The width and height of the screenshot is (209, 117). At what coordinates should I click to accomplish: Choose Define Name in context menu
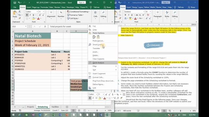point(103,84)
